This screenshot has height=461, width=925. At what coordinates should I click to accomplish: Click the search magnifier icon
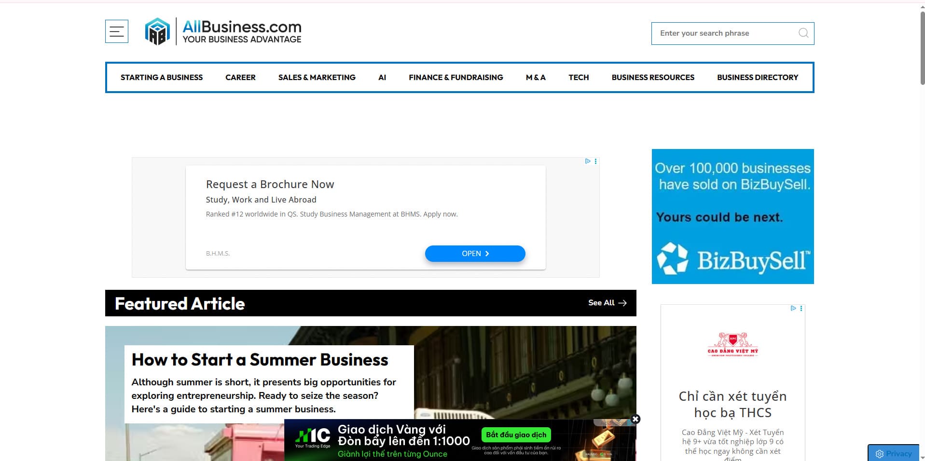(x=803, y=33)
